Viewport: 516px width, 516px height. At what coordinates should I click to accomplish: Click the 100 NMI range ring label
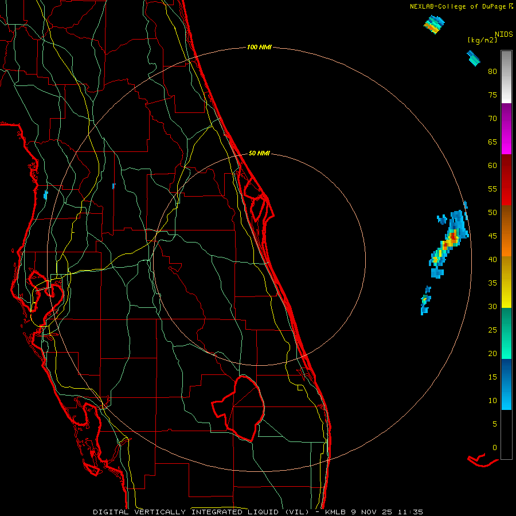[259, 48]
